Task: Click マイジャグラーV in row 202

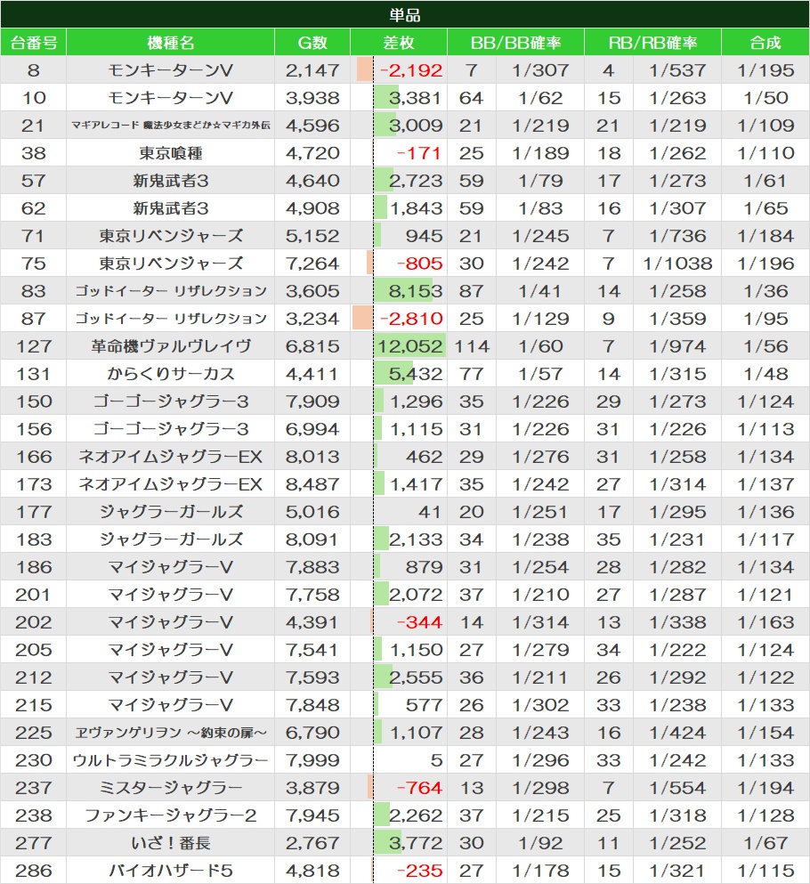Action: [x=170, y=622]
